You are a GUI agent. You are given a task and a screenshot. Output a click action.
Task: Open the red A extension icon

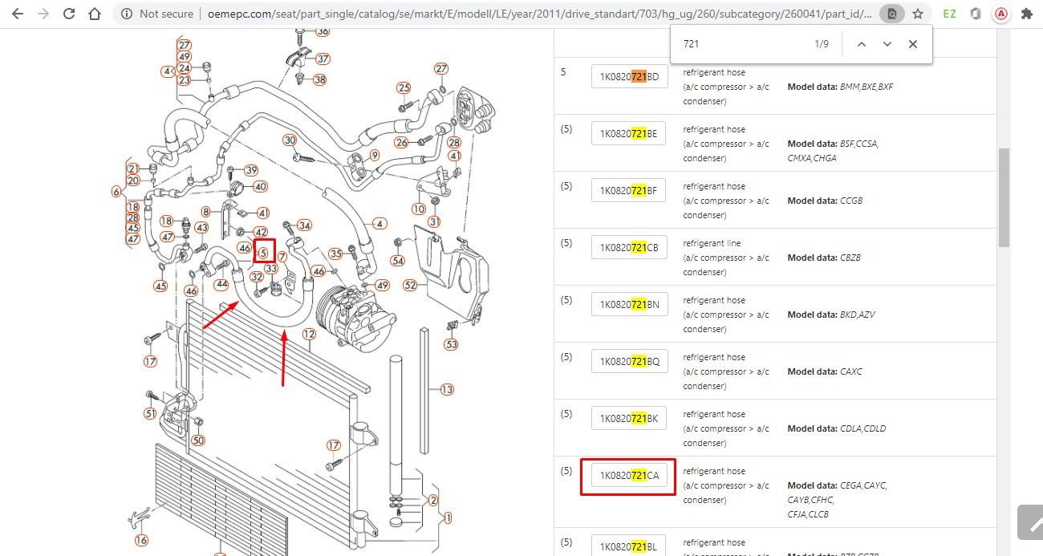click(1001, 14)
